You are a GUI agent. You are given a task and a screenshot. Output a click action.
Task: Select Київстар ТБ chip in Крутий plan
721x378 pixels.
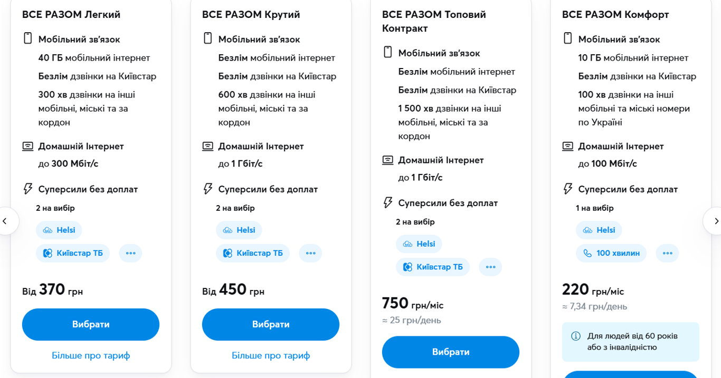tap(253, 253)
